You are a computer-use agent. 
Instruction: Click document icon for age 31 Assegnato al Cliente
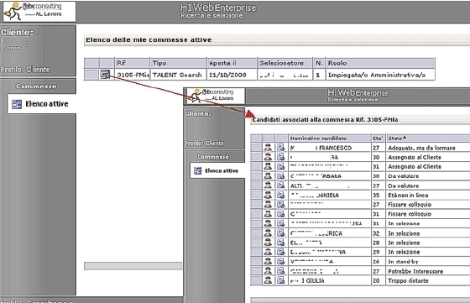280,166
